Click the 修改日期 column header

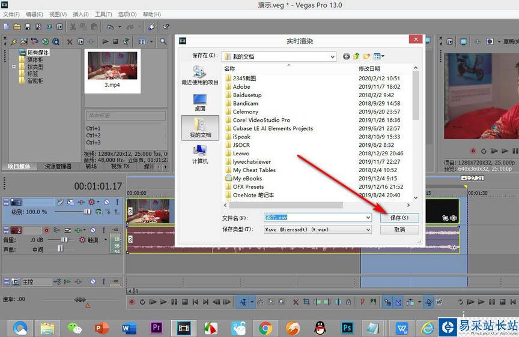coord(369,69)
